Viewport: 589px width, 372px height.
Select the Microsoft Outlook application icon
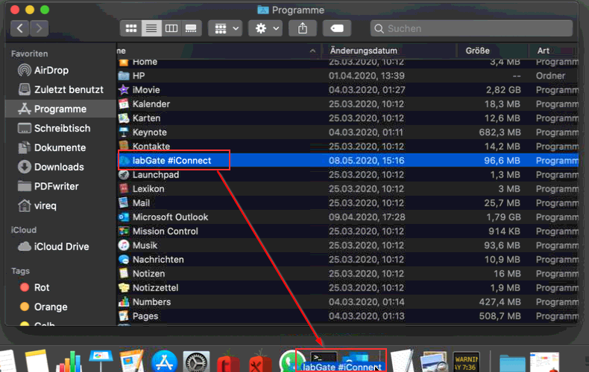[124, 217]
